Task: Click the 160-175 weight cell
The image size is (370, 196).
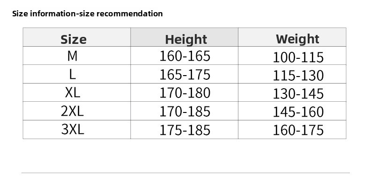Action: (x=298, y=130)
